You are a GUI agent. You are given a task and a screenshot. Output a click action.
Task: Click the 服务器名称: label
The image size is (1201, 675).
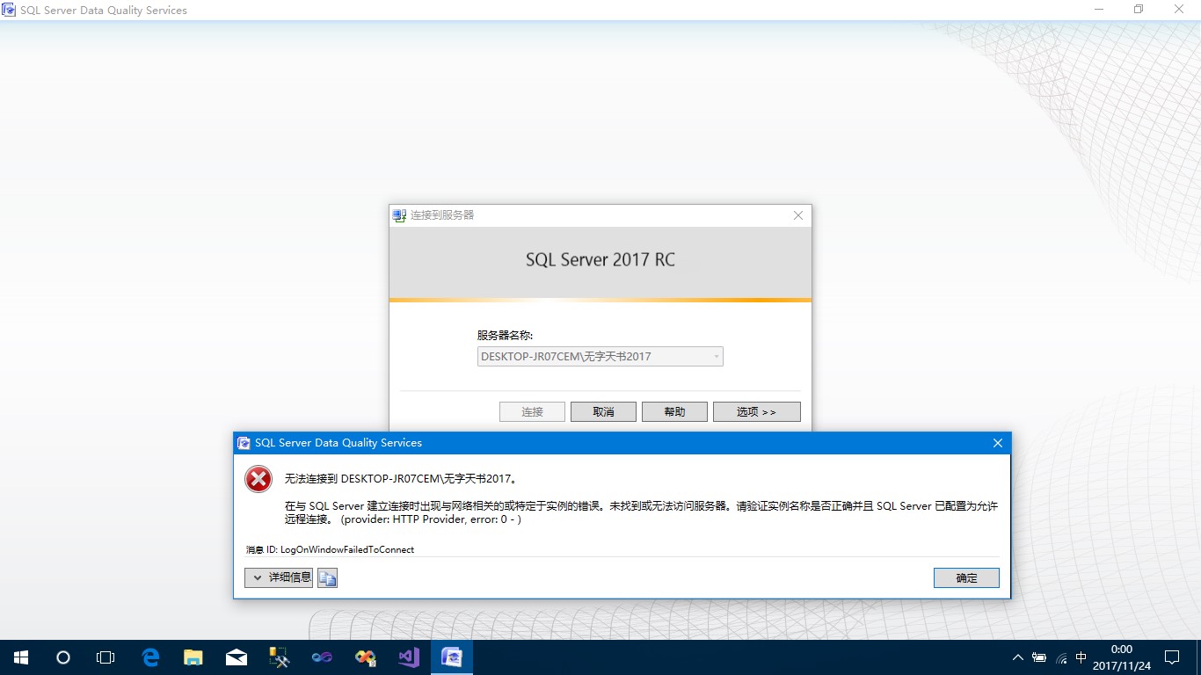click(505, 336)
